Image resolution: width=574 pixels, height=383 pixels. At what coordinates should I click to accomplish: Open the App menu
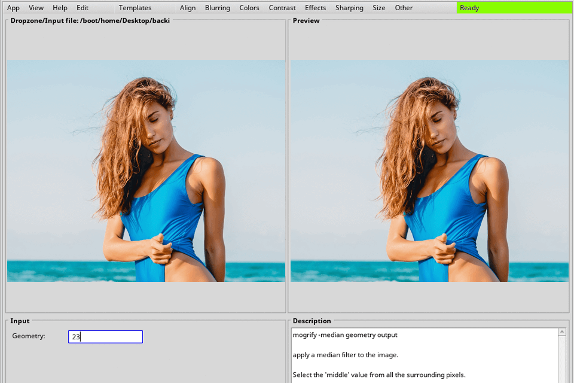13,7
